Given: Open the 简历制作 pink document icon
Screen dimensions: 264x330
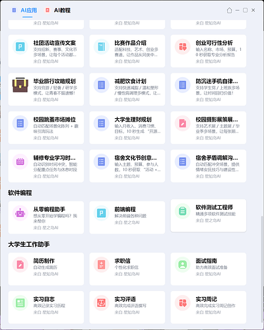Looking at the screenshot, I should pos(20,265).
